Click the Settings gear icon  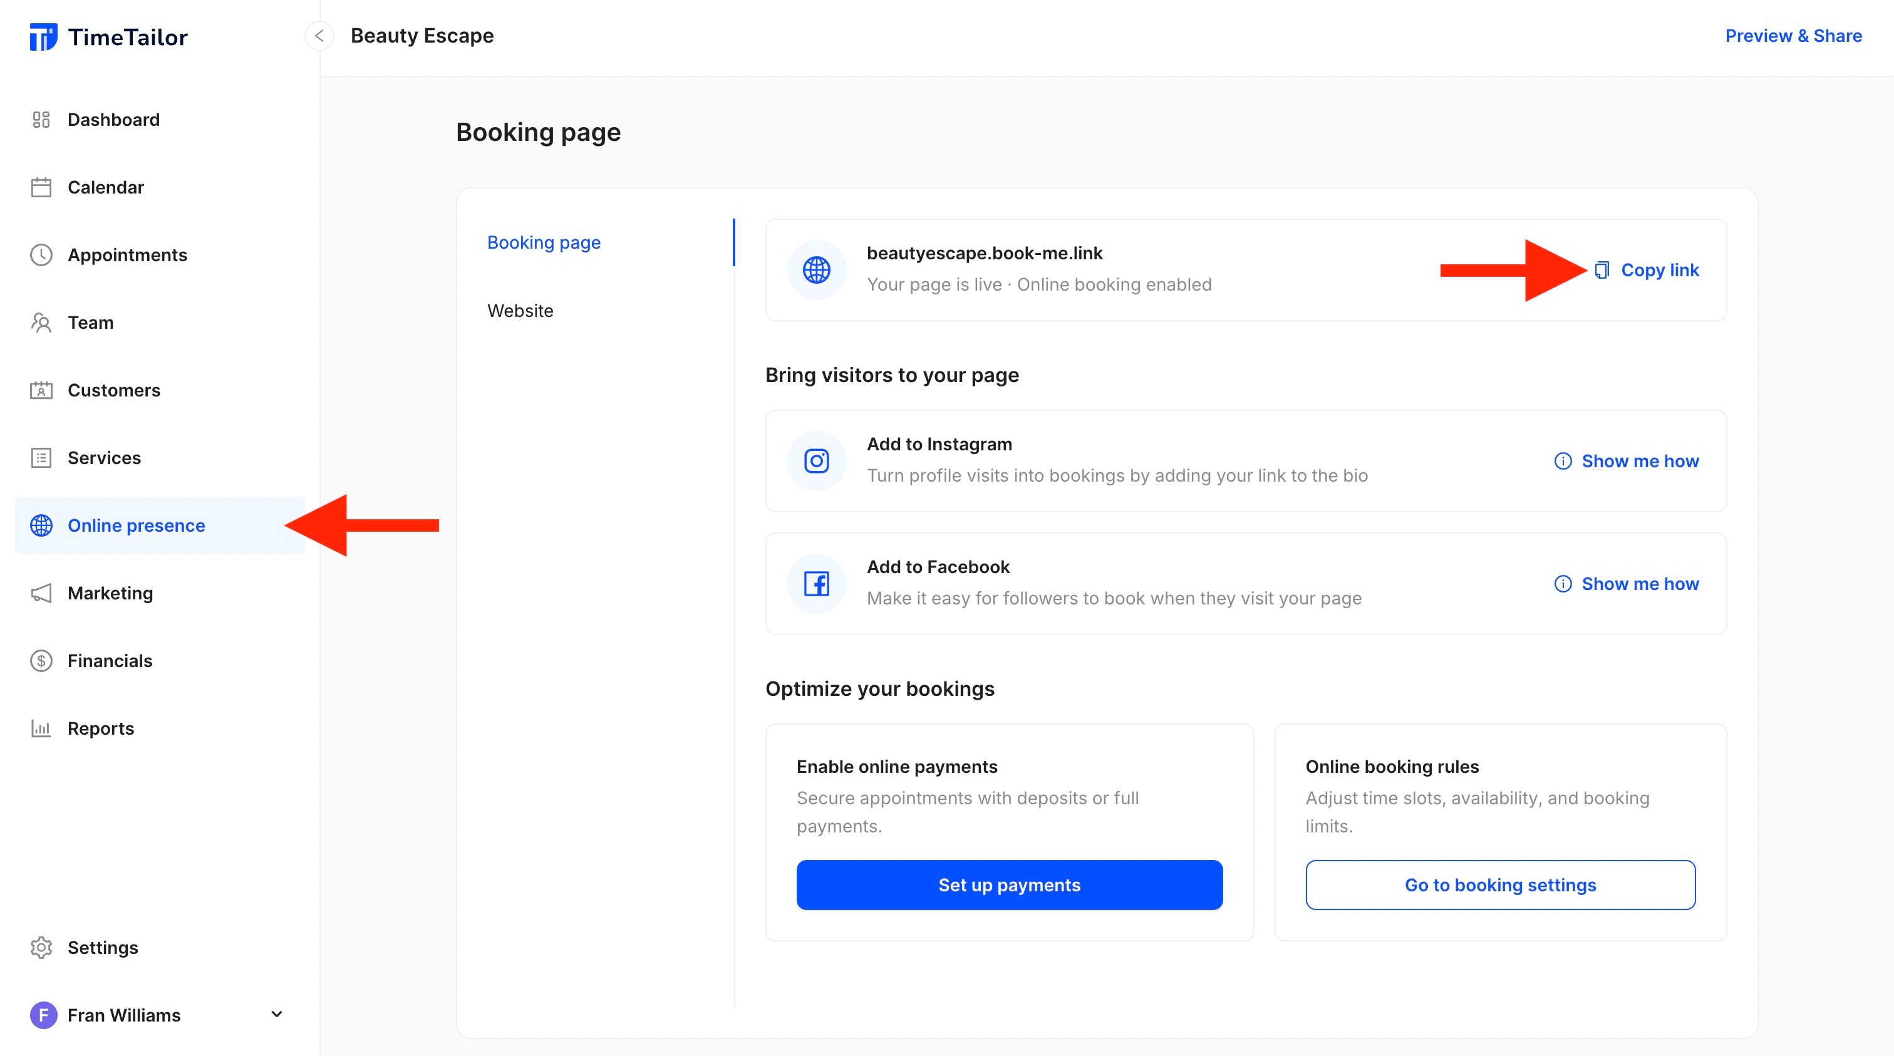tap(41, 948)
